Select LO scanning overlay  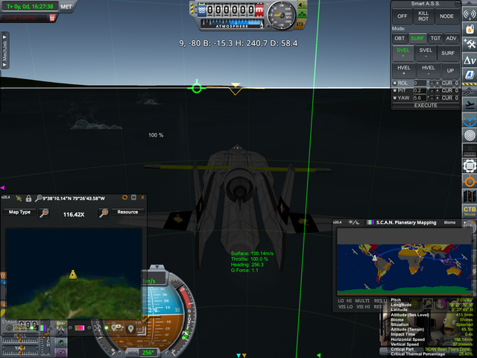[341, 301]
